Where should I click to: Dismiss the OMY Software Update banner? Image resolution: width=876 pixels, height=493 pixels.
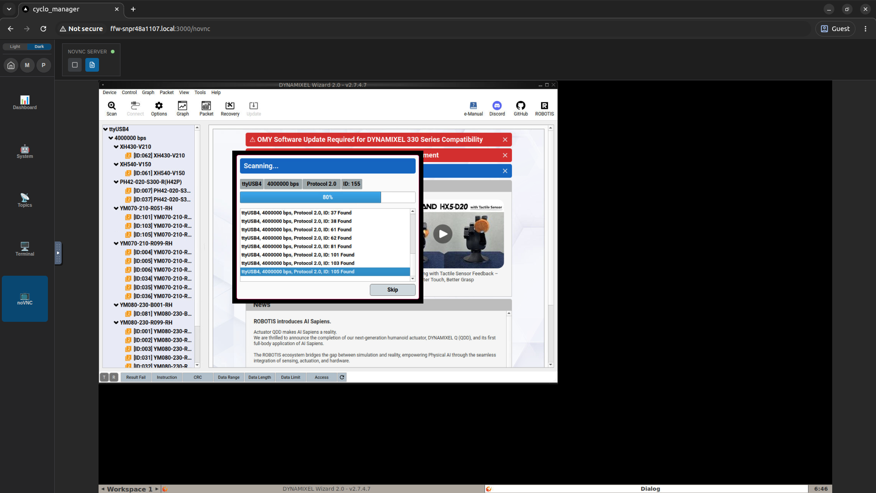[505, 140]
